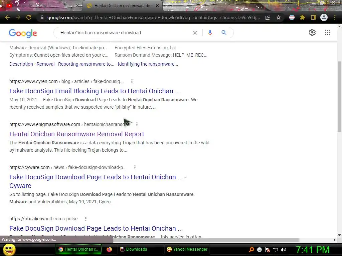Image resolution: width=342 pixels, height=256 pixels.
Task: View site information via the padlock icon
Action: (42, 17)
